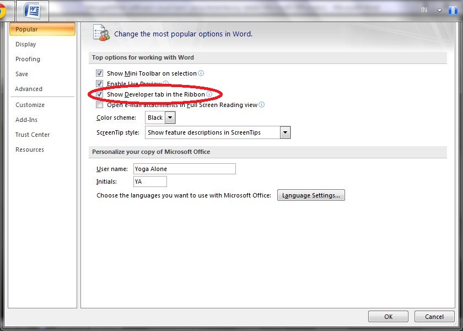
Task: Open the tray dropdown arrow next to IN
Action: coord(439,10)
